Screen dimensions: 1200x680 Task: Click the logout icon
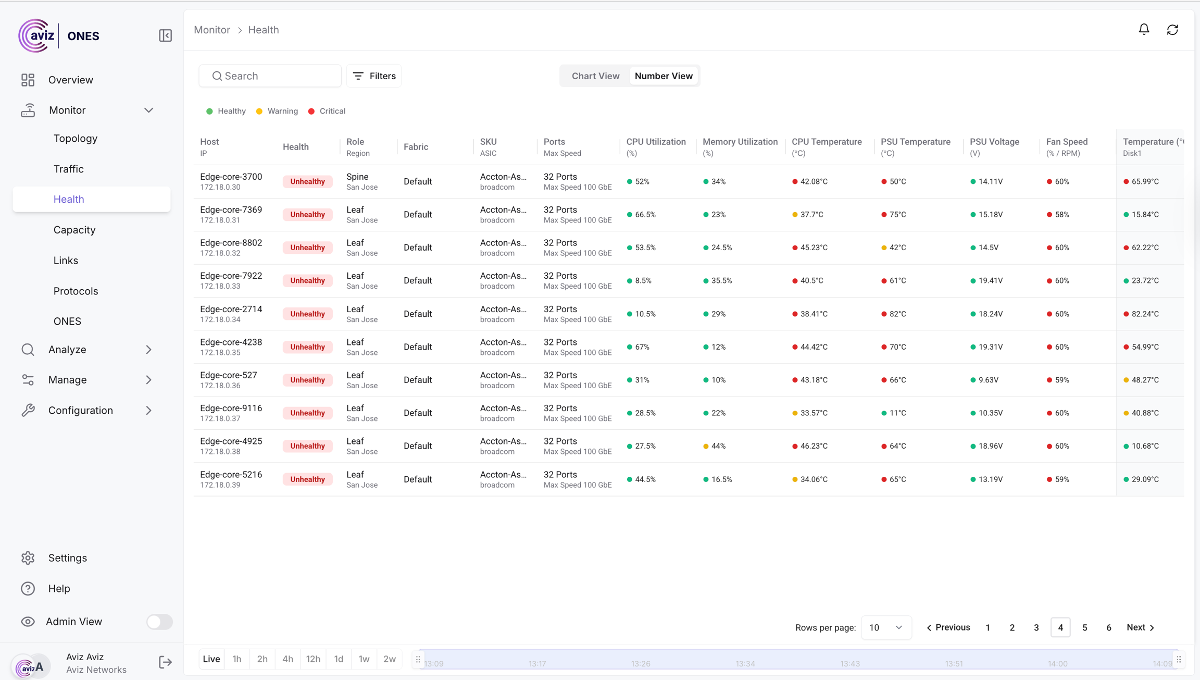click(x=165, y=662)
